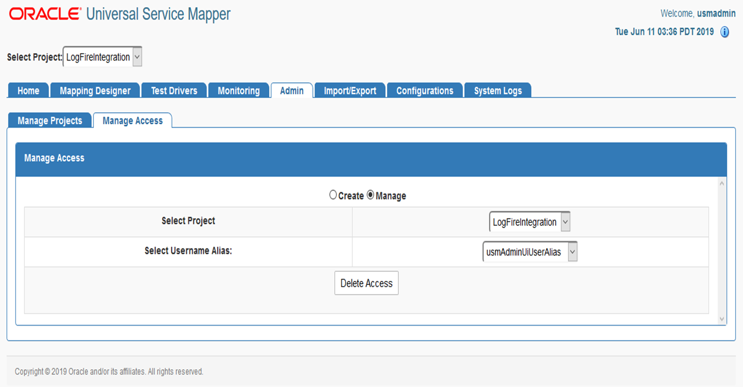743x387 pixels.
Task: Select the Admin tab
Action: tap(292, 91)
